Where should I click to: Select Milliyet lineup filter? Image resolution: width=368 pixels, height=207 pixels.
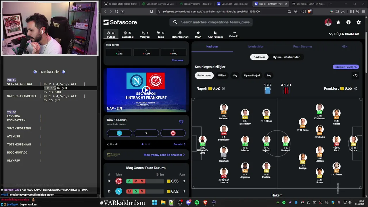coord(222,76)
